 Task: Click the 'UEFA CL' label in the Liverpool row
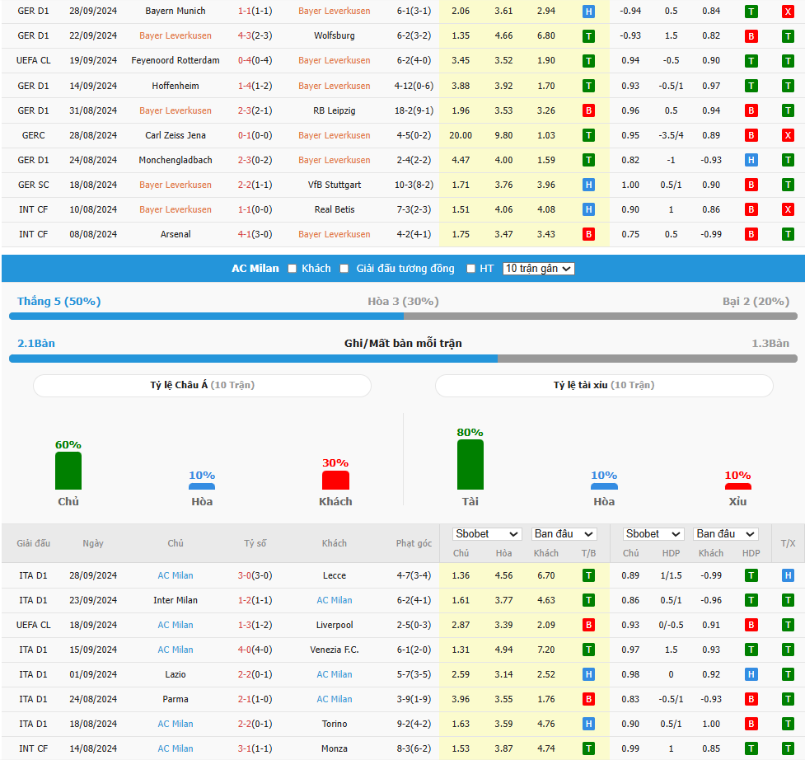[x=34, y=625]
